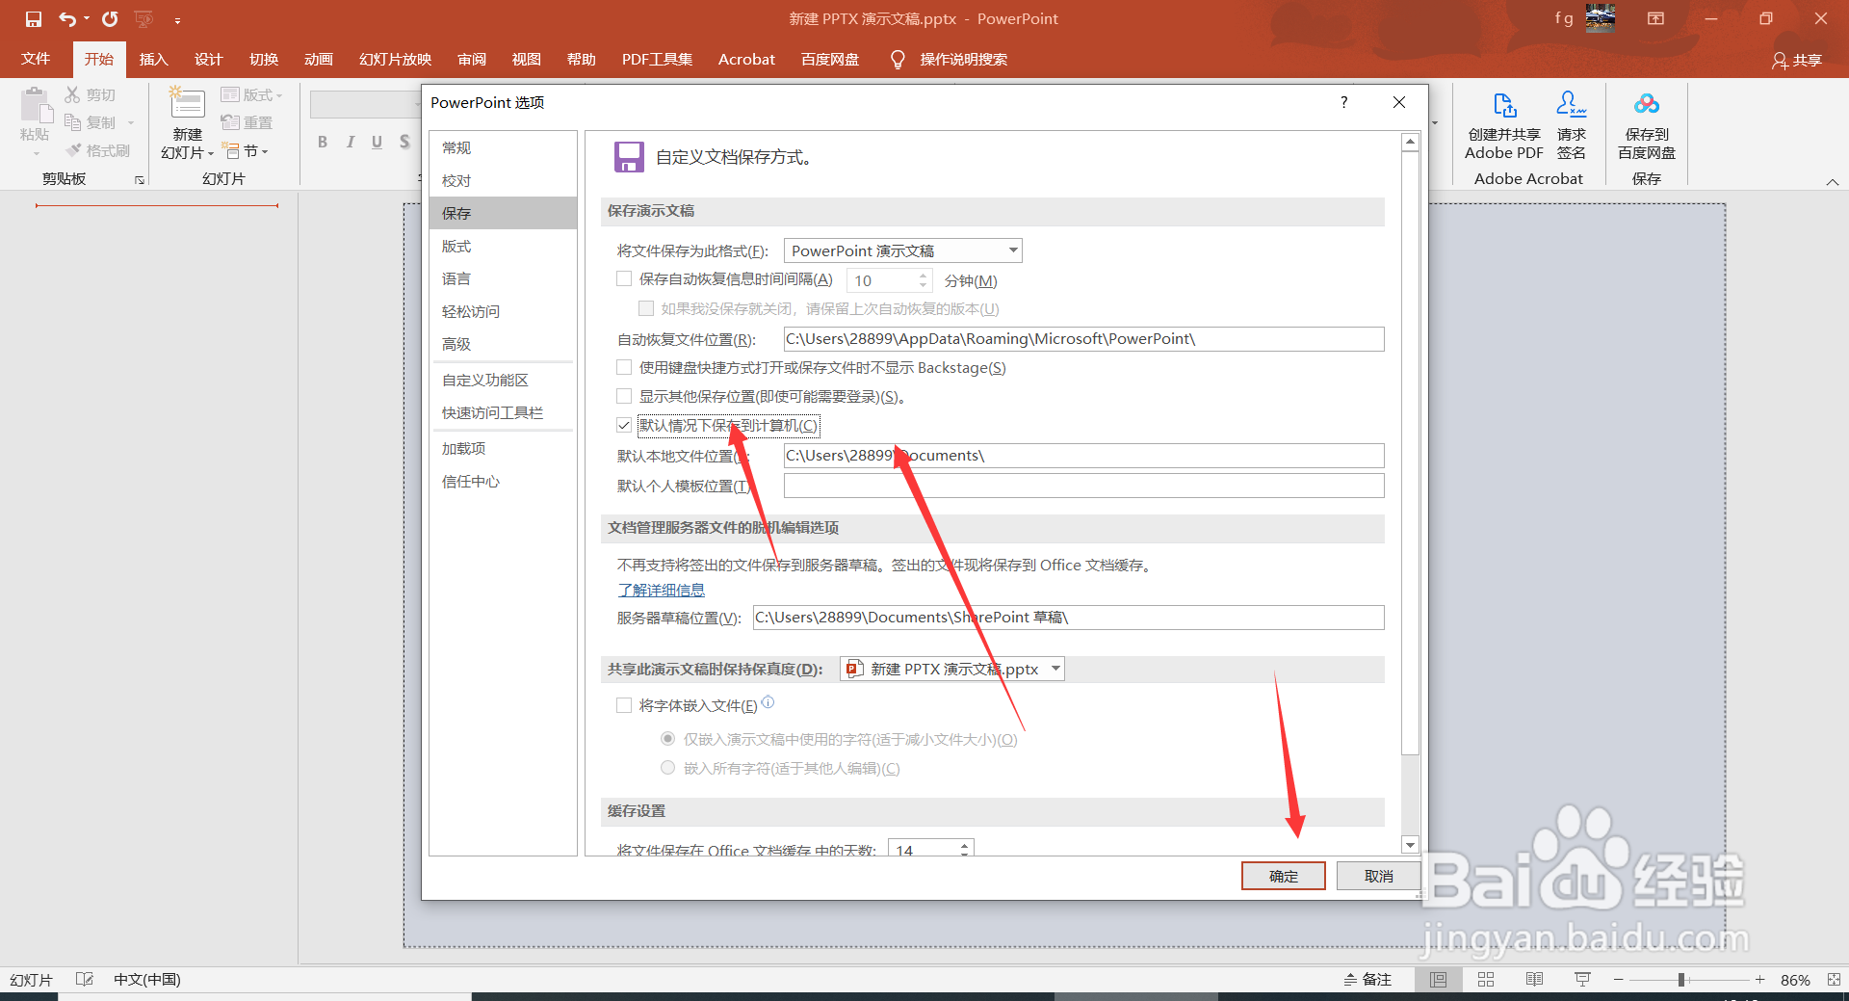The width and height of the screenshot is (1849, 1001).
Task: Click the dialog scrollbar down arrow
Action: tap(1410, 845)
